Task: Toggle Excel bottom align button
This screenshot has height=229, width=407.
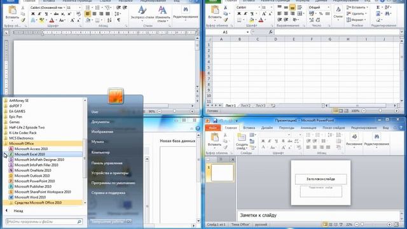Action: coord(293,7)
